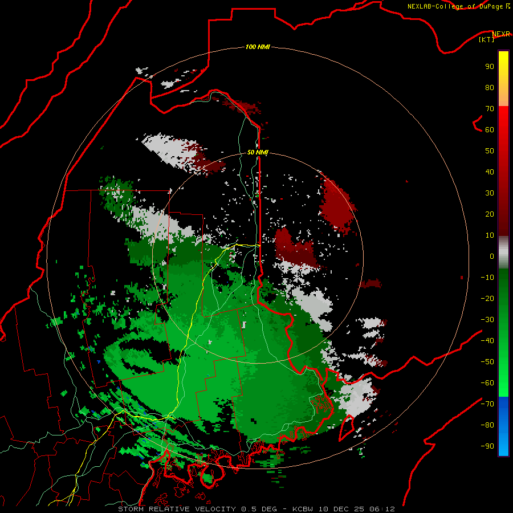
Task: Click the -50 value on velocity scale
Action: coord(487,362)
